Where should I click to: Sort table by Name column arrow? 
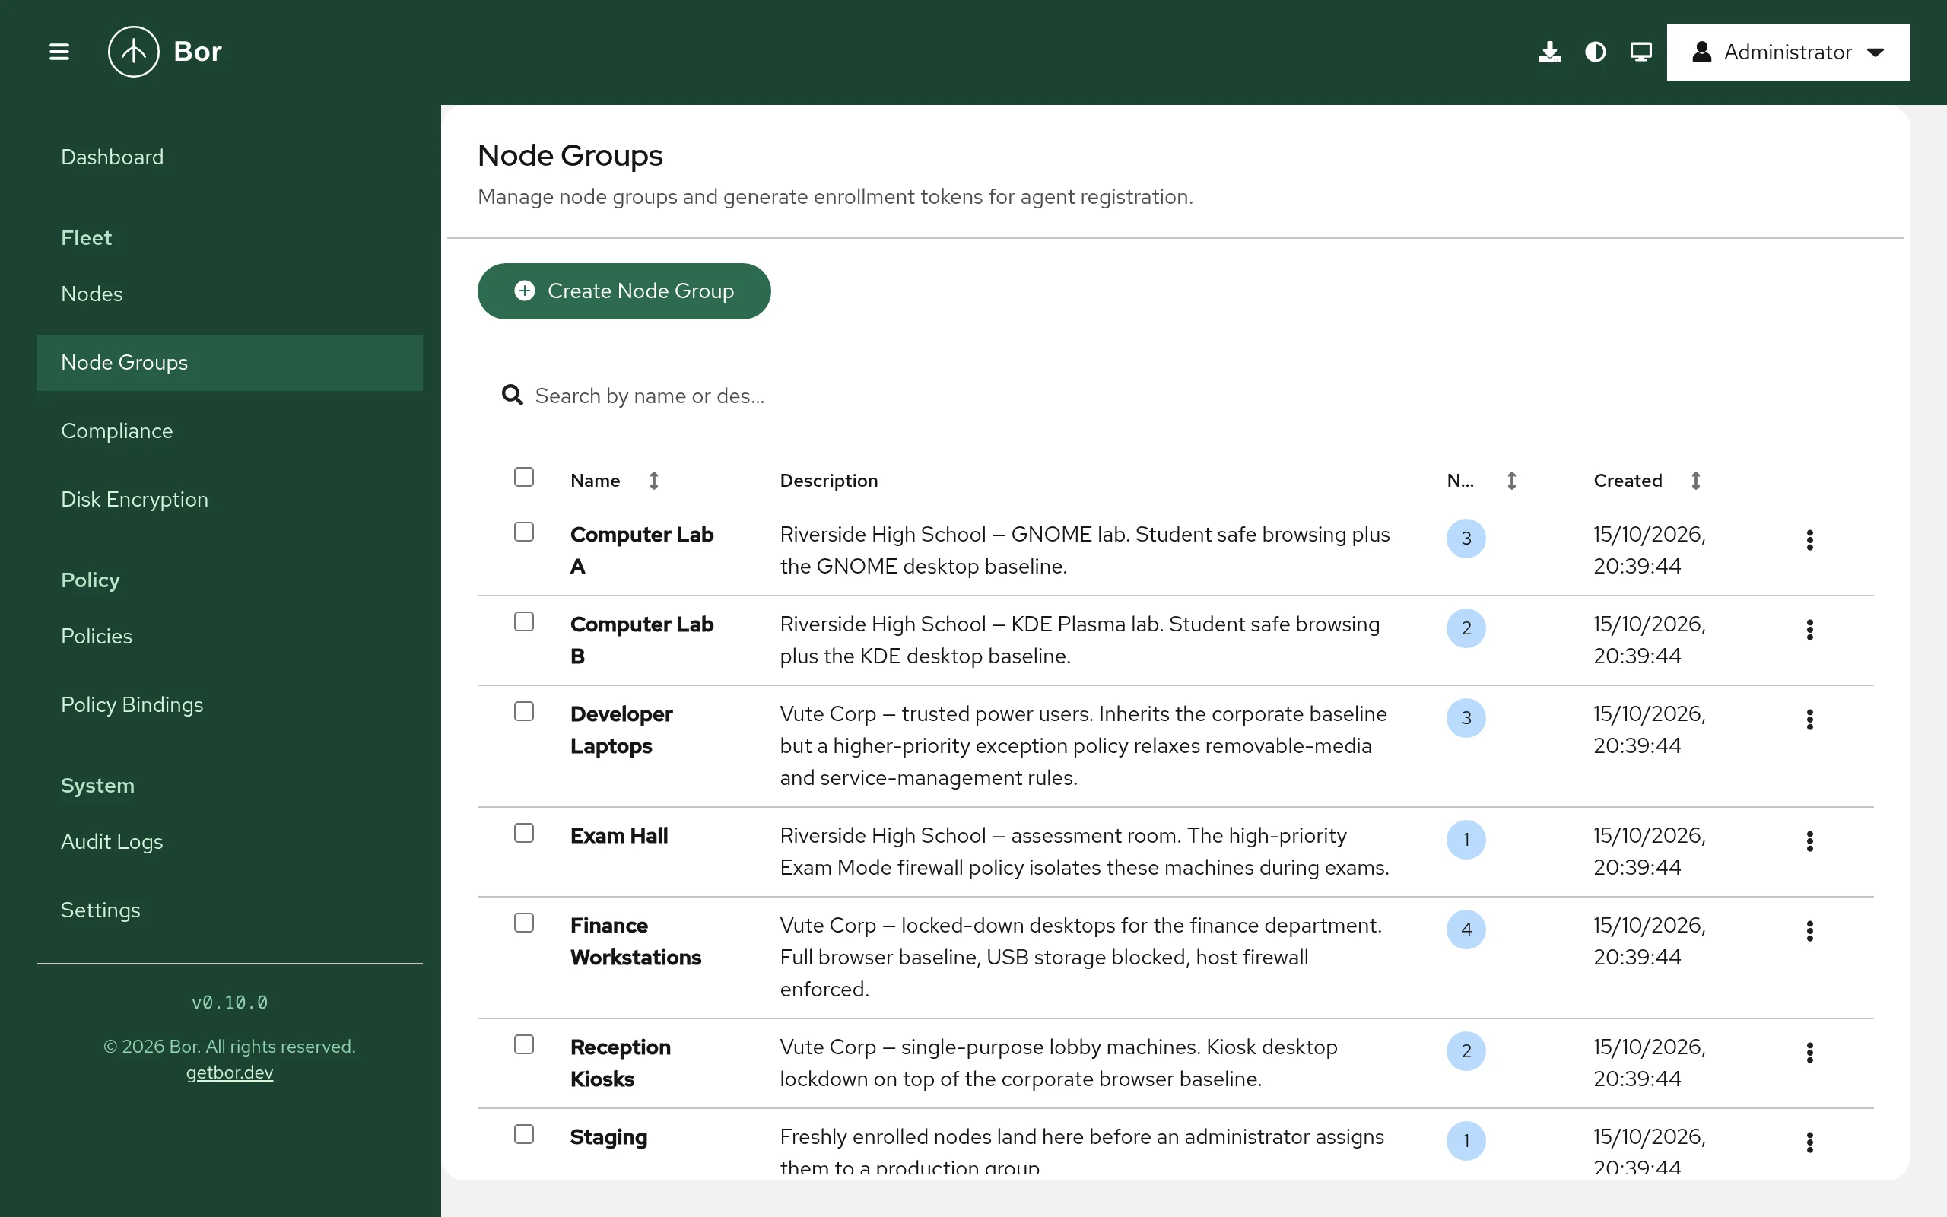(654, 481)
